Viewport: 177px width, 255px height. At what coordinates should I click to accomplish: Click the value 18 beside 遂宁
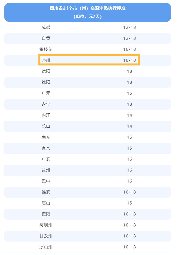130,104
